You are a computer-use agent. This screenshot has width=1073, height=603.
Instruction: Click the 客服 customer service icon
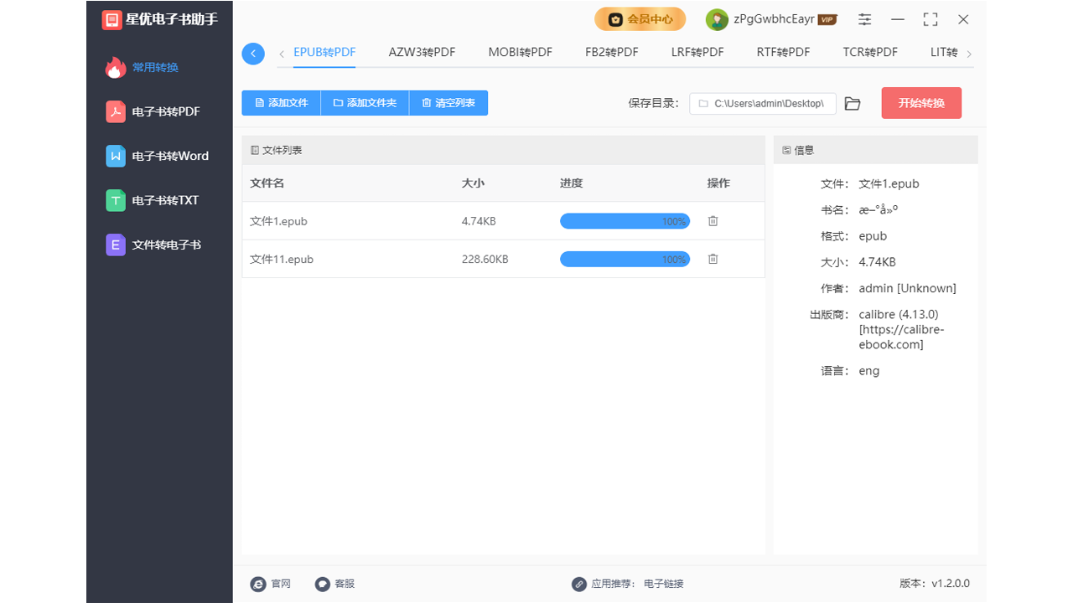point(322,584)
